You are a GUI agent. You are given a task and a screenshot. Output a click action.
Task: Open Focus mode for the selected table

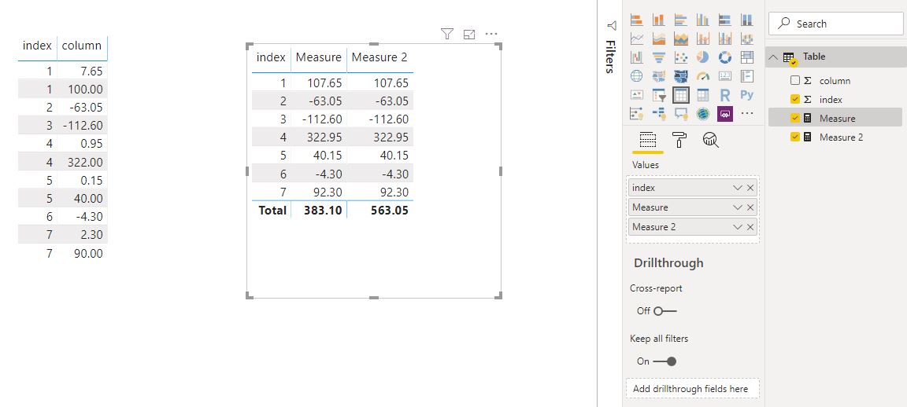pos(469,35)
